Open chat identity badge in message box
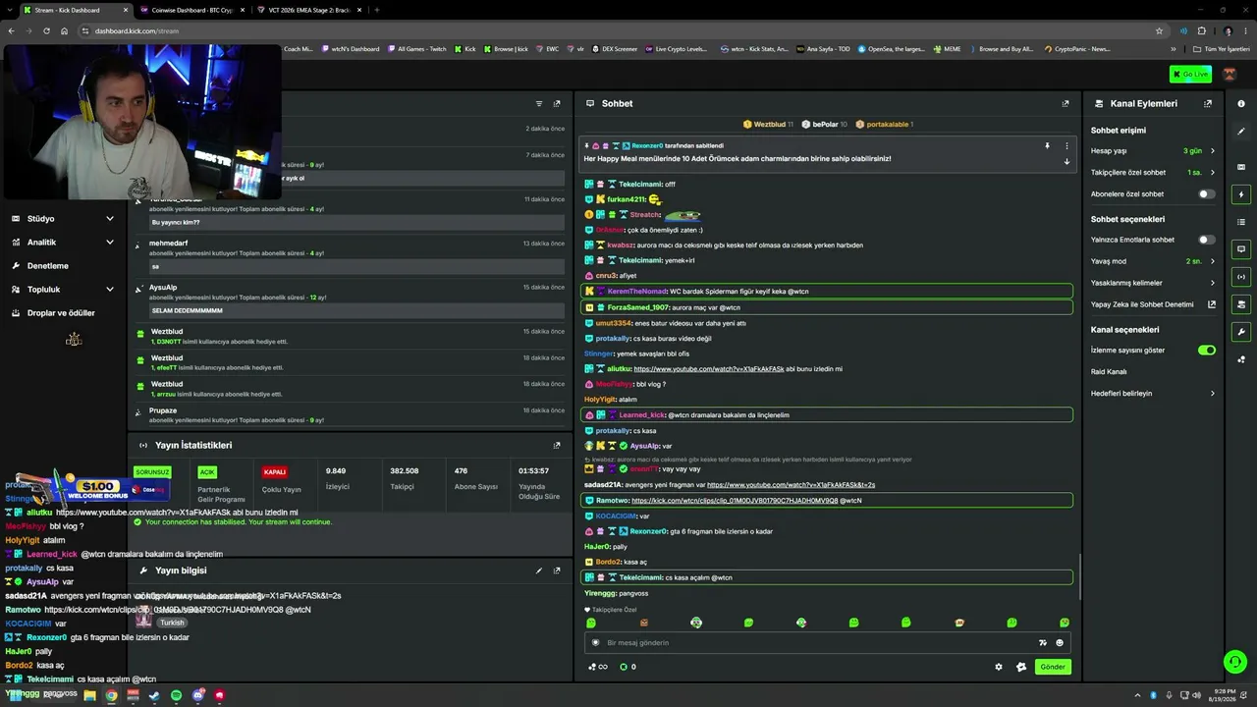Viewport: 1257px width, 707px height. click(x=595, y=643)
